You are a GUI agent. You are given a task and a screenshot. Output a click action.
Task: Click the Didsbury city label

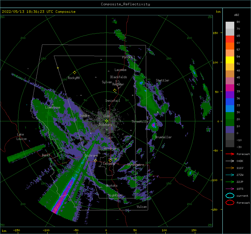[x=105, y=125]
